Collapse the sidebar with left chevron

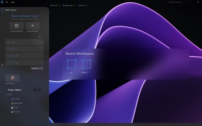click(2, 65)
